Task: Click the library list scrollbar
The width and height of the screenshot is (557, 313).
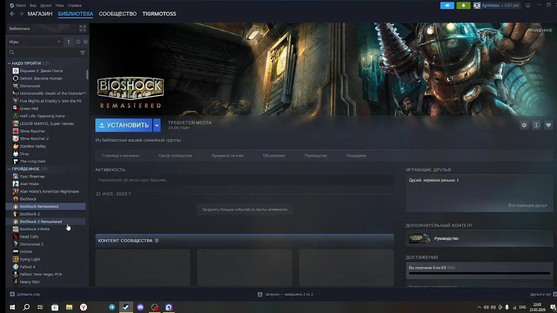Action: [87, 75]
